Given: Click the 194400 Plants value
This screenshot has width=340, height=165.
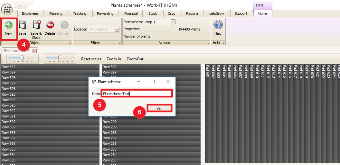Looking at the screenshot, I should [x=189, y=29].
